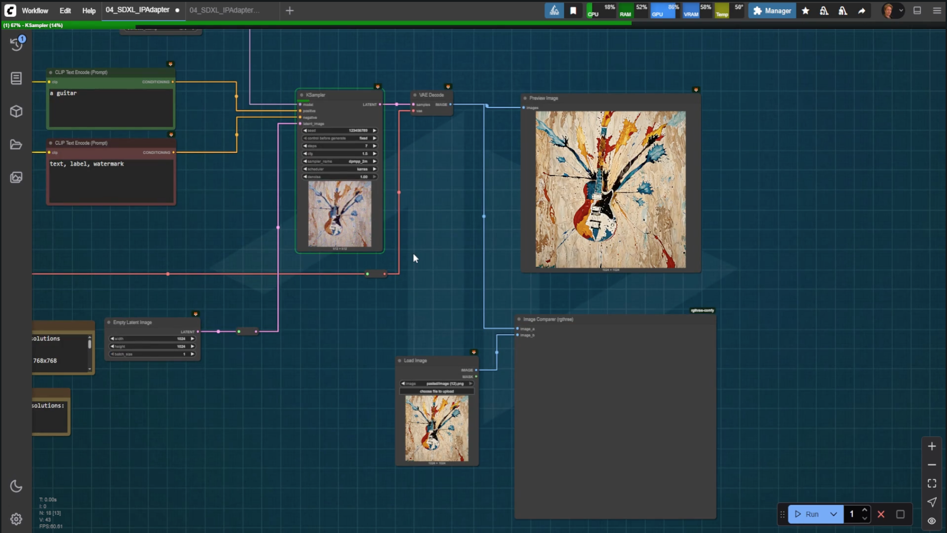Screen dimensions: 947x533
Task: Switch to the second 04_SDXL_IPAdapter tab
Action: tap(224, 10)
